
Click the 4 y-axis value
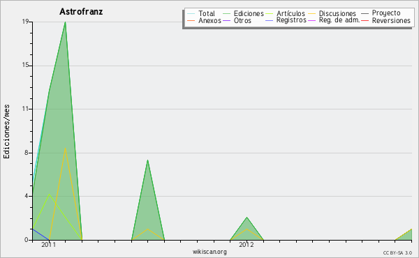27,196
